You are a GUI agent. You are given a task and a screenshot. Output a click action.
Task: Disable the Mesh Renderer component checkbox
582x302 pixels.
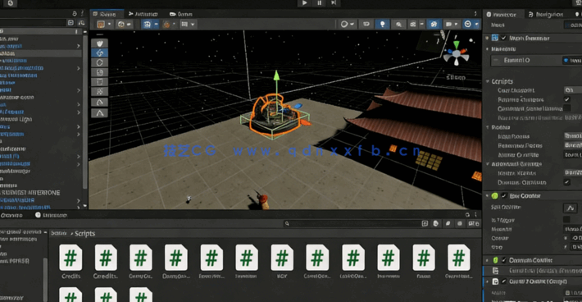(x=503, y=38)
